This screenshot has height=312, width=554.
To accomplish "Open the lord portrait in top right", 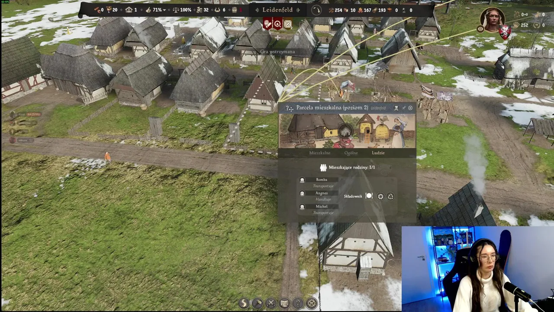I will point(493,20).
